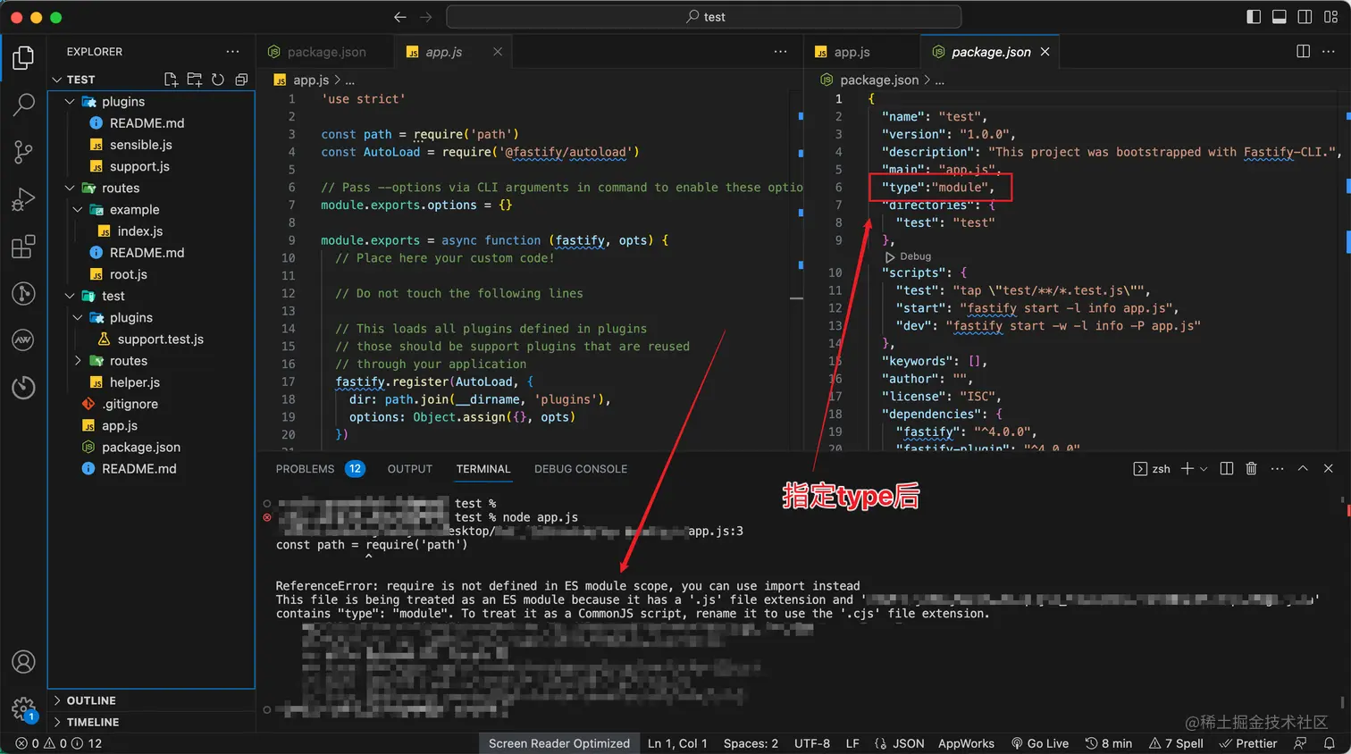Toggle secondary sidebar visibility in title bar

[x=1305, y=17]
